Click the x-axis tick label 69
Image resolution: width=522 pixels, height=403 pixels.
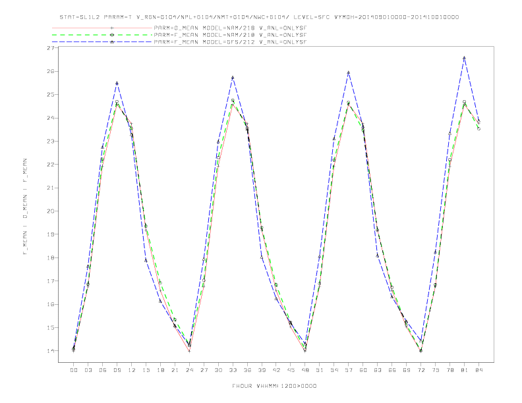pos(407,370)
